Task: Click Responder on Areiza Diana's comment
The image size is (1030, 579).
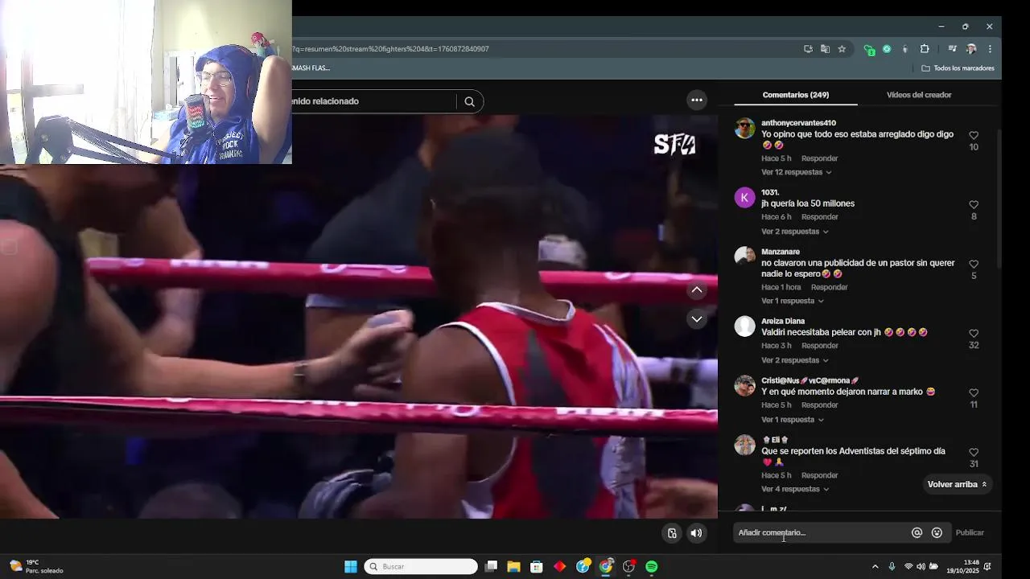Action: pos(820,346)
